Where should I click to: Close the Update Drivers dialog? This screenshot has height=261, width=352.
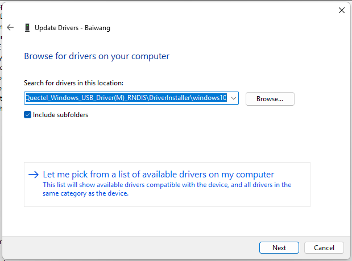click(x=341, y=10)
